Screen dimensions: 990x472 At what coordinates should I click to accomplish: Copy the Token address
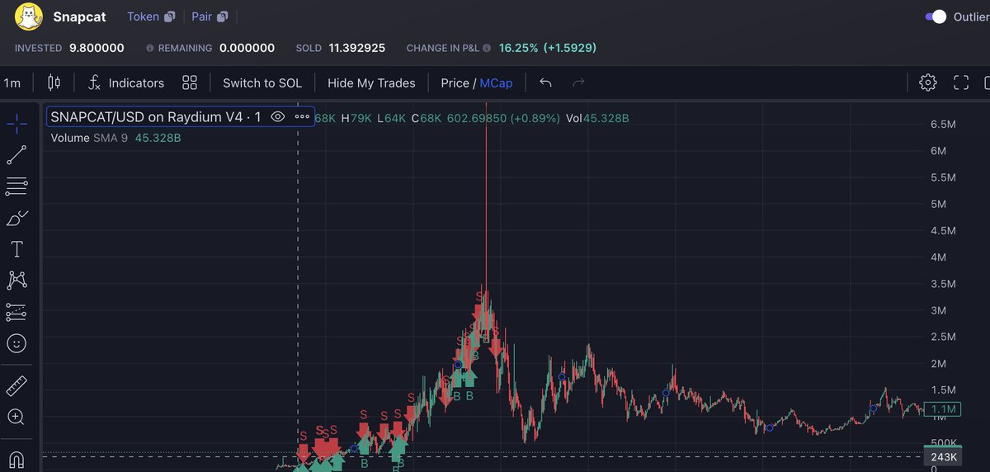pos(169,17)
